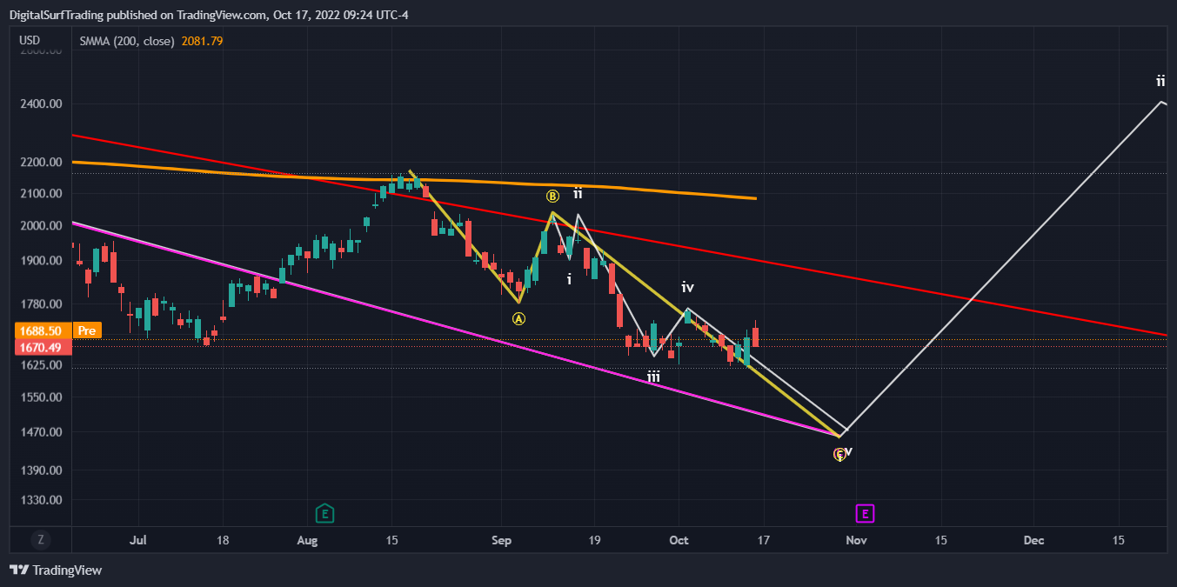
Task: Click the Z timezone icon at bottom left
Action: coord(40,539)
